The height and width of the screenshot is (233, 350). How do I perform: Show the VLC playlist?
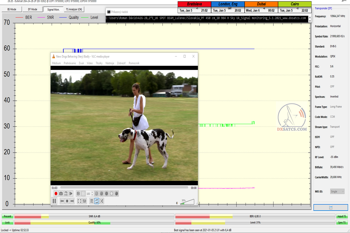(92, 201)
